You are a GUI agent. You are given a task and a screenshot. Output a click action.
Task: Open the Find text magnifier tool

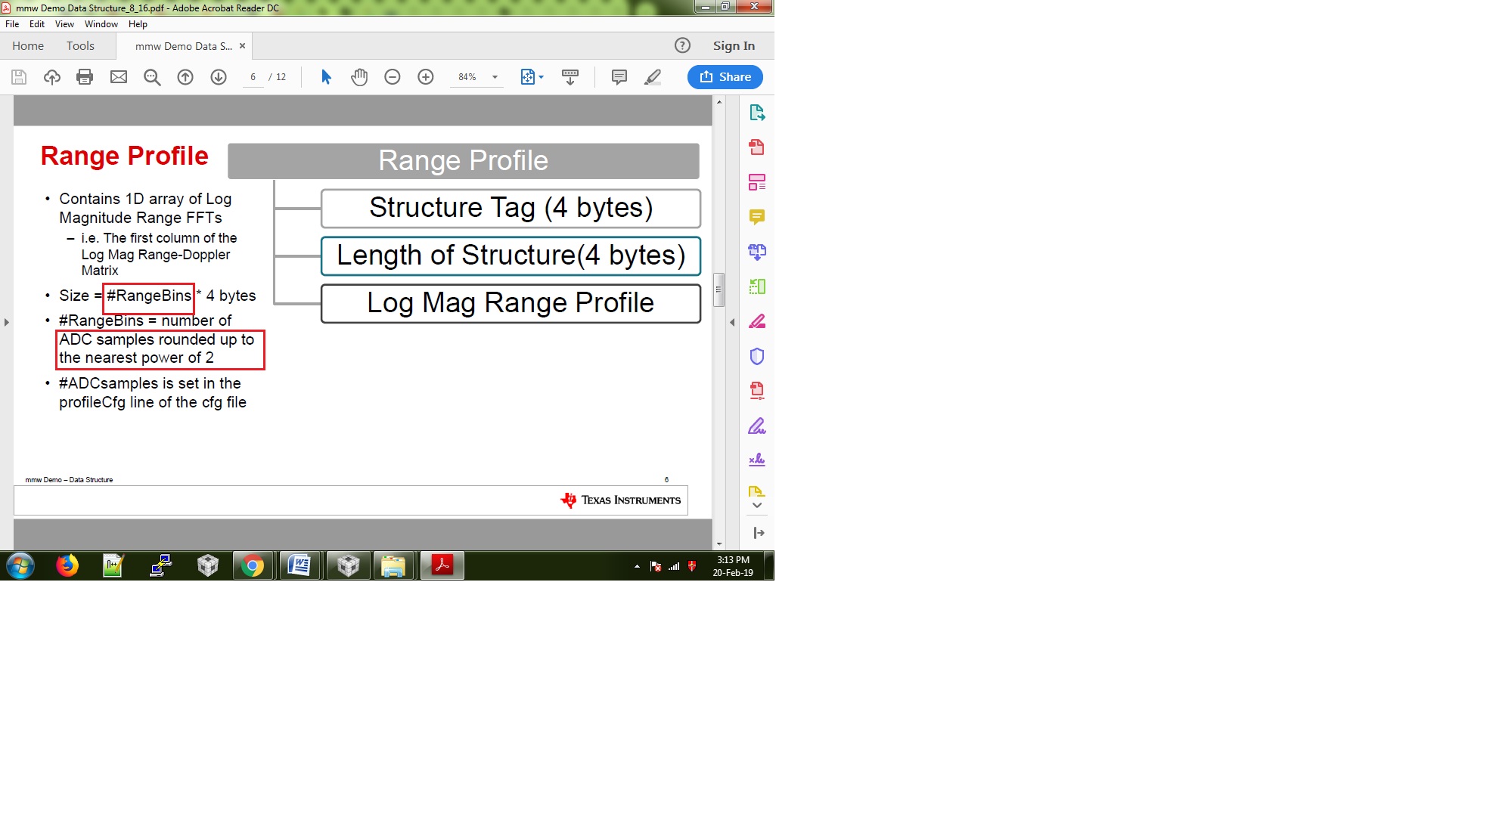pyautogui.click(x=152, y=77)
